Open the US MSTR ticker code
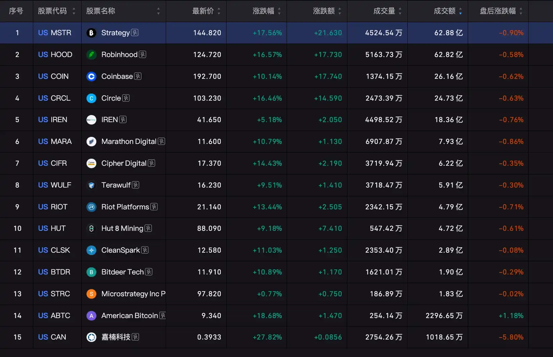 (55, 33)
